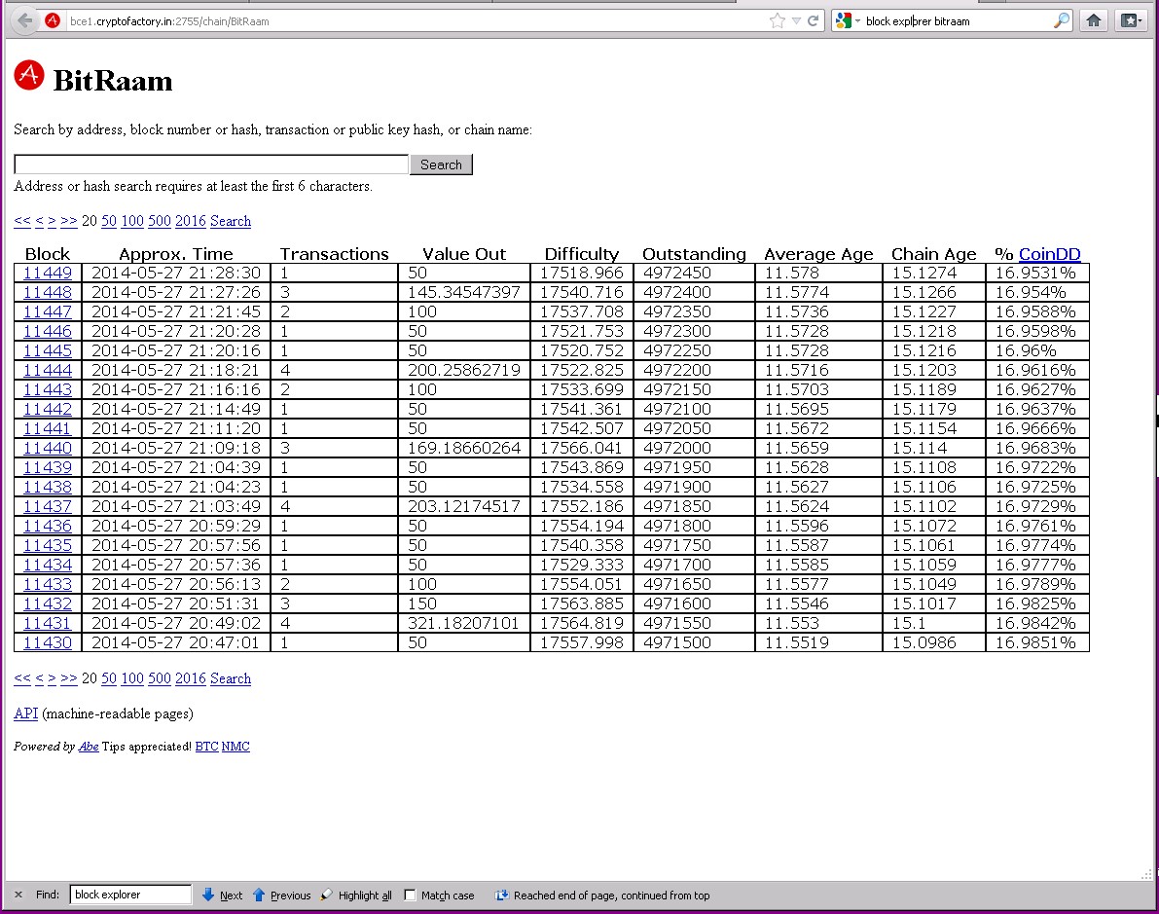Open block 11440
Viewport: 1159px width, 914px height.
(x=48, y=448)
